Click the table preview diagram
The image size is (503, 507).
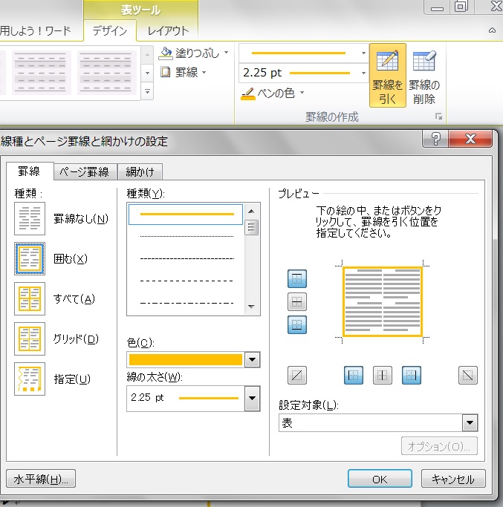(x=383, y=301)
